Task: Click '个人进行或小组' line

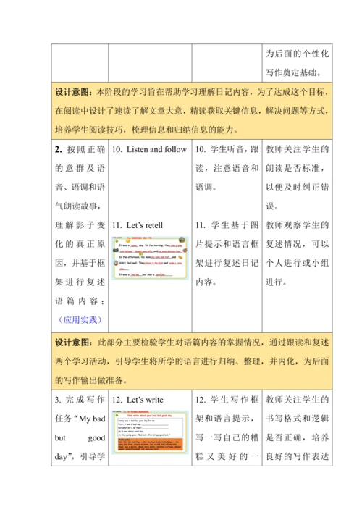Action: coord(297,263)
